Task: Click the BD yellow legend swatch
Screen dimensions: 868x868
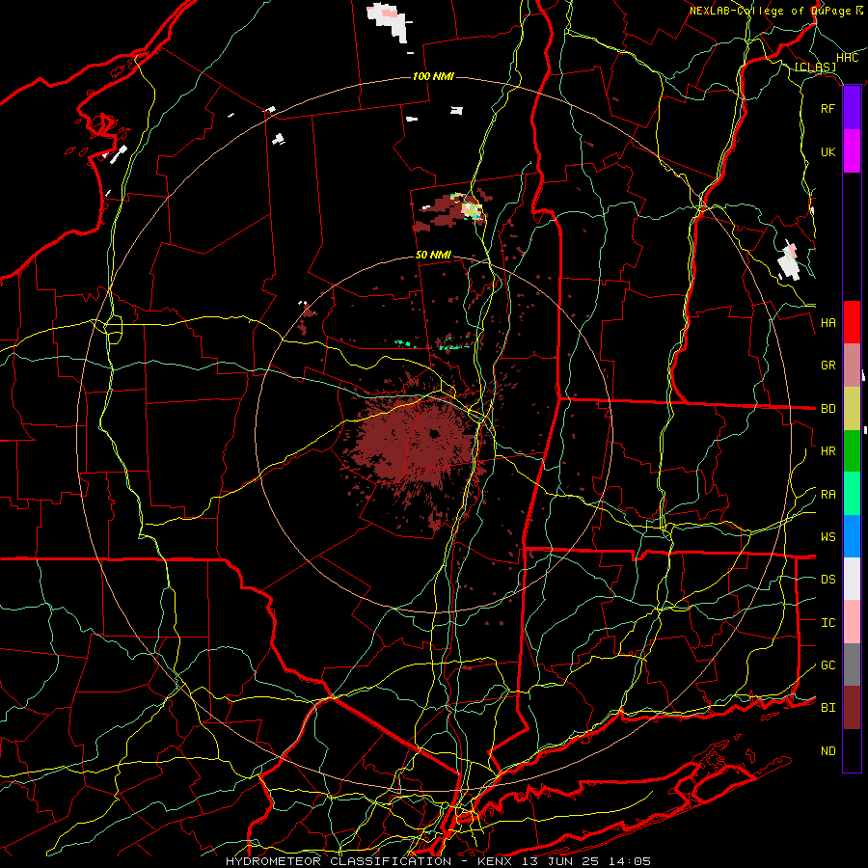Action: (852, 409)
